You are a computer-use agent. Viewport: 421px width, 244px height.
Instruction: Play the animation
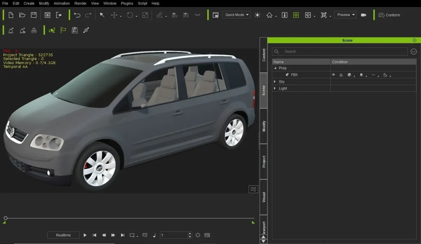[x=85, y=235]
